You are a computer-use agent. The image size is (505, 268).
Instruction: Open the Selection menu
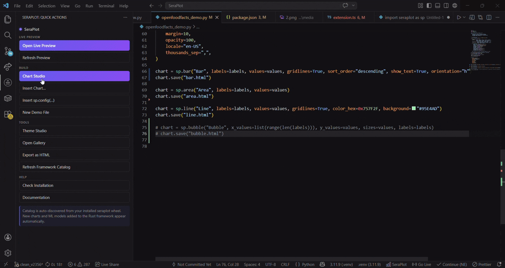click(x=47, y=6)
